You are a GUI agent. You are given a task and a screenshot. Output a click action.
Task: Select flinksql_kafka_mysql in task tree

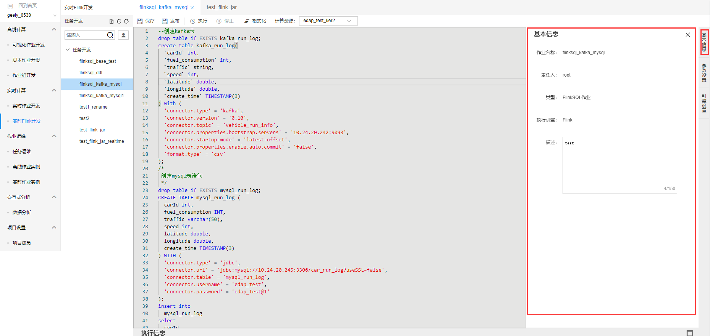tap(100, 84)
